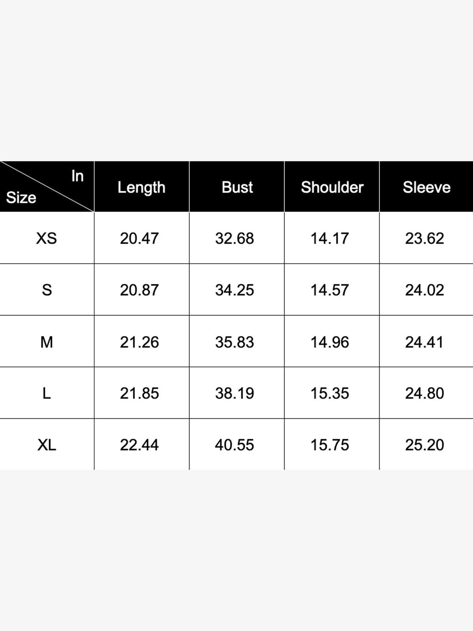Image resolution: width=473 pixels, height=631 pixels.
Task: Click the XS bust value 32.68
Action: pyautogui.click(x=235, y=238)
